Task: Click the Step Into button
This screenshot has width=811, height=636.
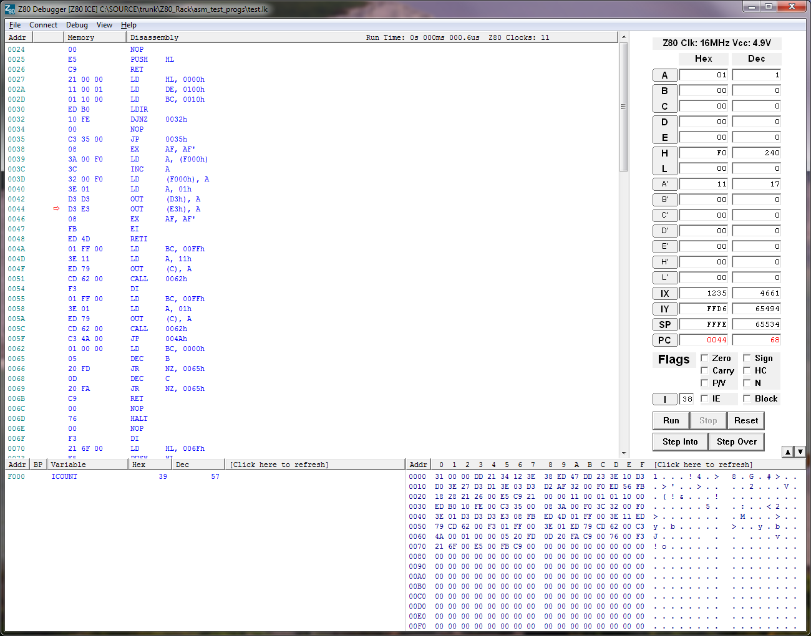Action: click(680, 441)
